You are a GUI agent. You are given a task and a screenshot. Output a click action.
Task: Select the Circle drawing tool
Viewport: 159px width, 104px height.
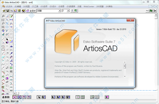[x=3, y=46]
